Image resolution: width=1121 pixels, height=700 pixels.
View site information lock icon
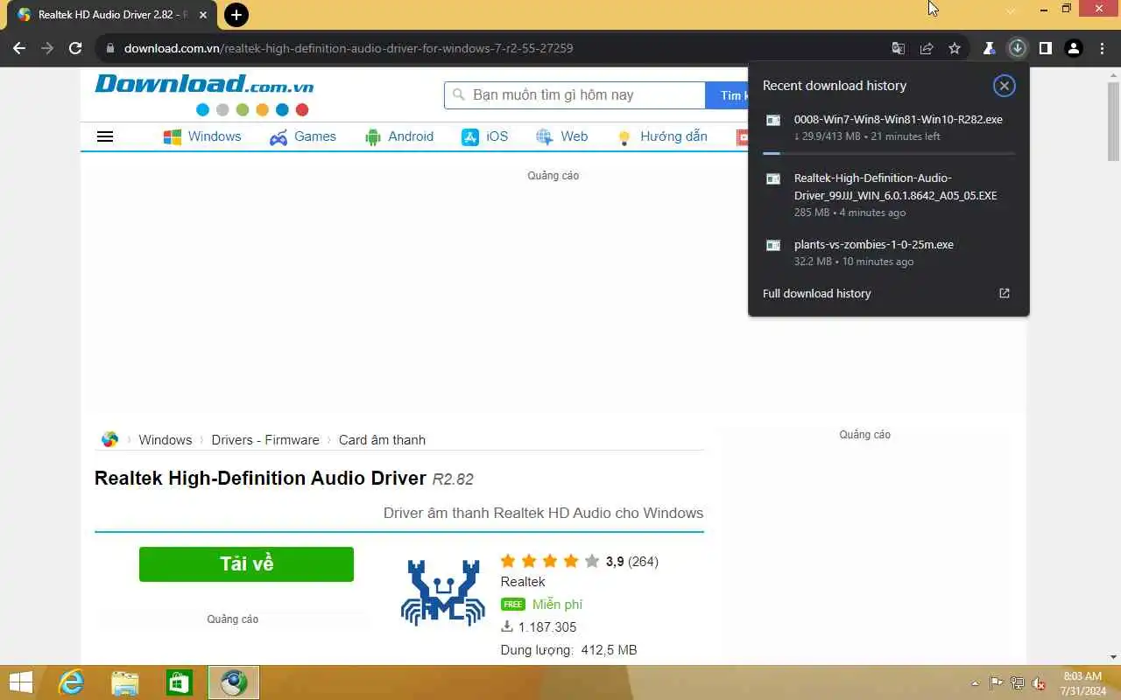(x=109, y=48)
